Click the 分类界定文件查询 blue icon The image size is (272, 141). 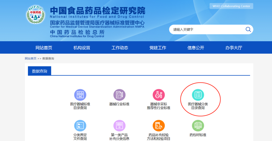pyautogui.click(x=80, y=126)
